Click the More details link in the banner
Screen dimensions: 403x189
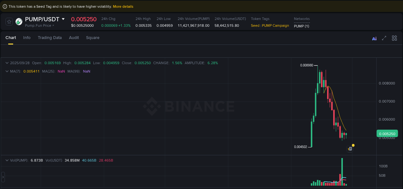coord(123,6)
